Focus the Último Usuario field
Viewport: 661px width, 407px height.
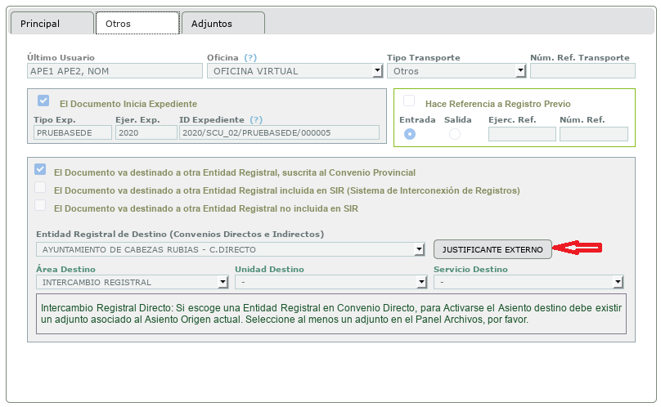coord(115,71)
